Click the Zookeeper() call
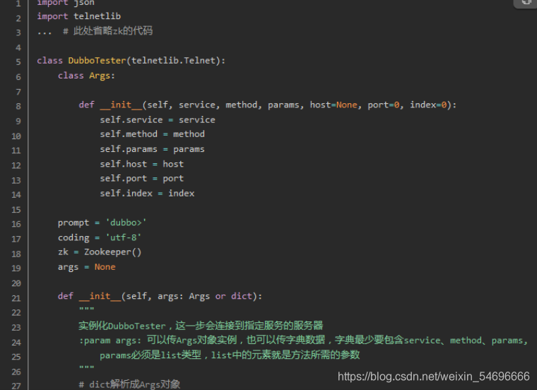This screenshot has width=537, height=390. point(112,252)
